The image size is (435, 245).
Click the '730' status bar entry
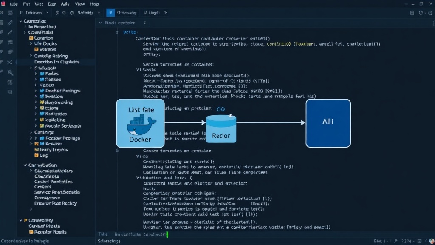(406, 241)
